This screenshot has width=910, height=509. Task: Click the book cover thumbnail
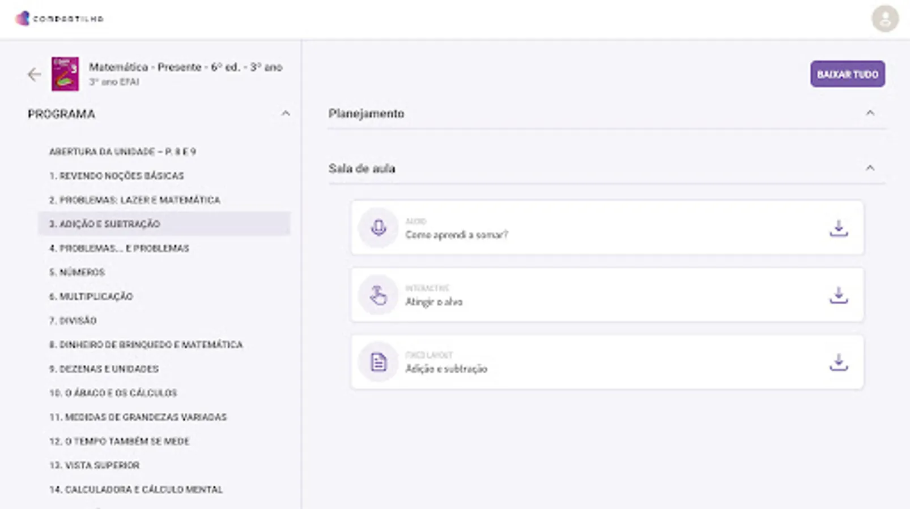point(65,74)
